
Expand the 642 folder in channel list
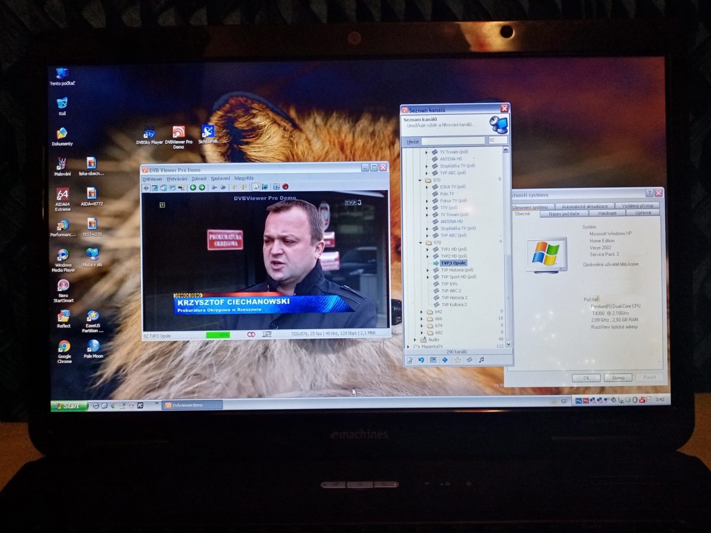[x=422, y=312]
